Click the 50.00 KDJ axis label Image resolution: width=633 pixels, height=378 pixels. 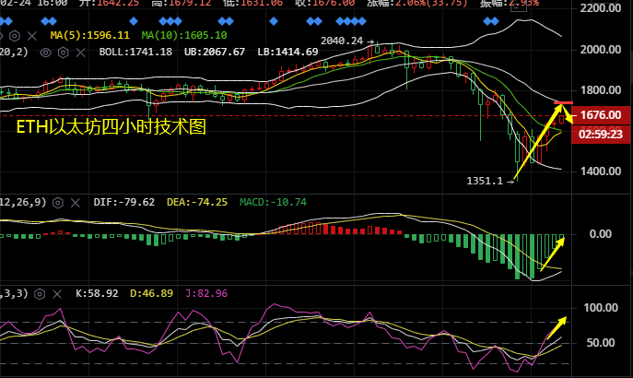point(601,343)
